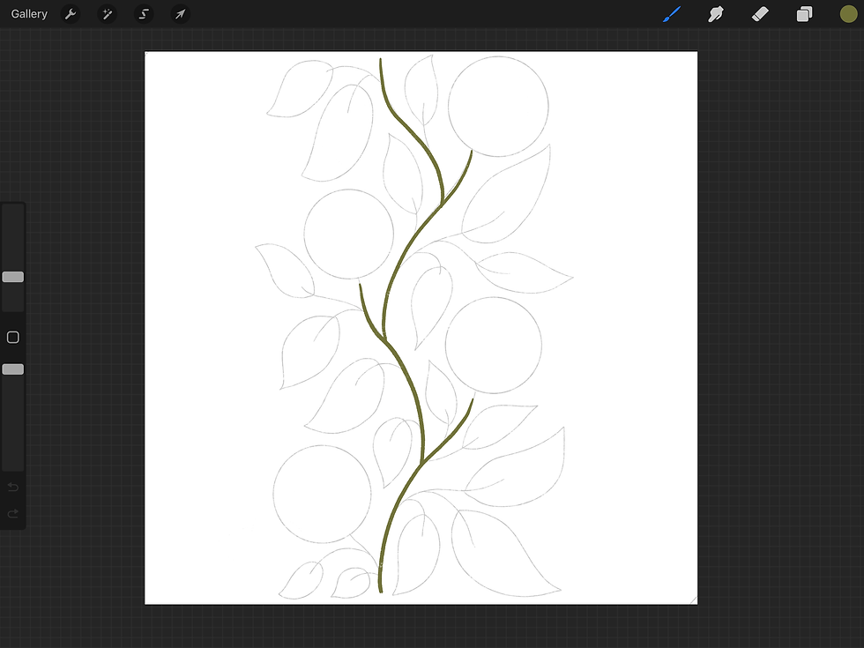This screenshot has width=864, height=648.
Task: Activate the Transform arrow tool
Action: (x=180, y=14)
